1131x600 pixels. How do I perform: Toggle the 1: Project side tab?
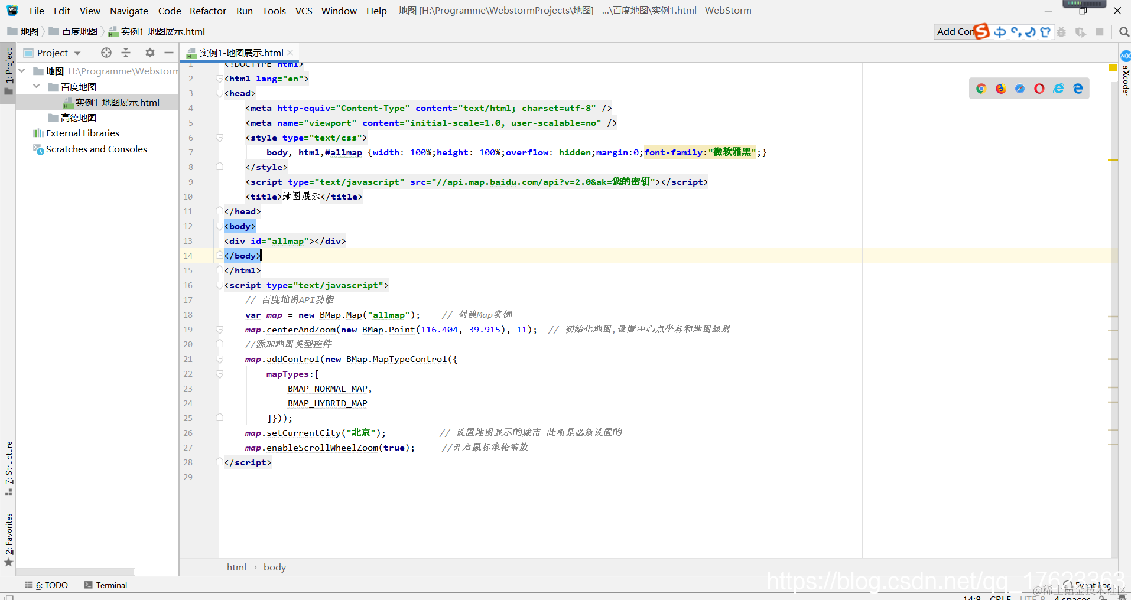8,71
